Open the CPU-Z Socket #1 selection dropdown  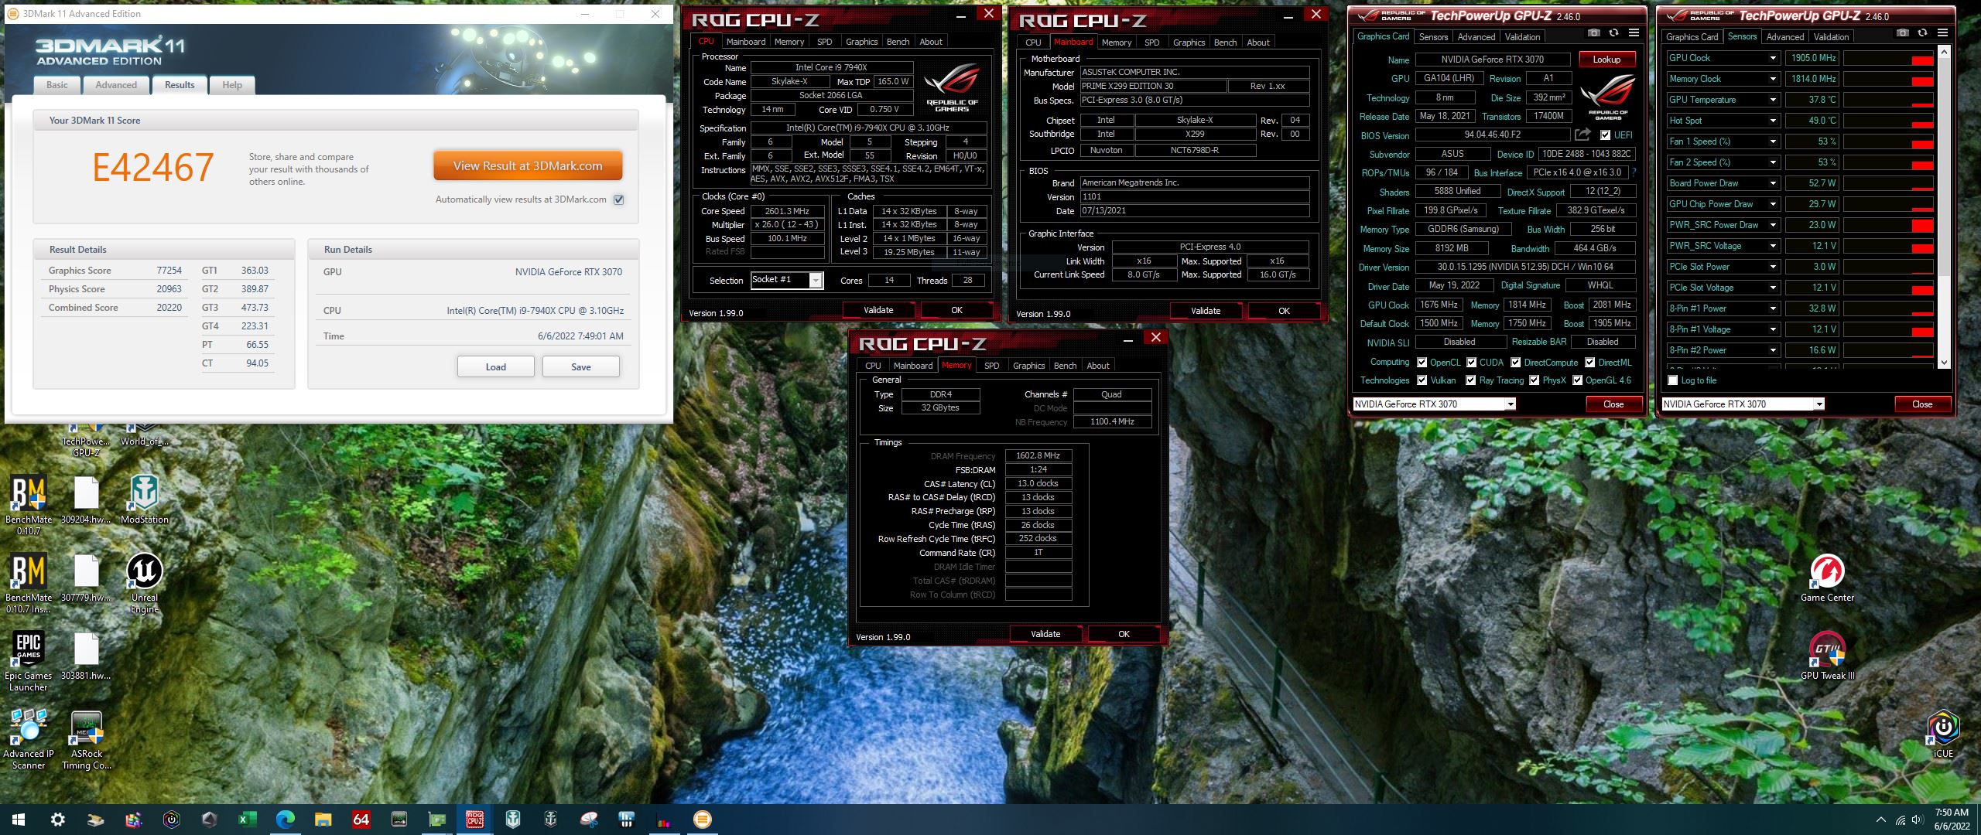(x=816, y=281)
